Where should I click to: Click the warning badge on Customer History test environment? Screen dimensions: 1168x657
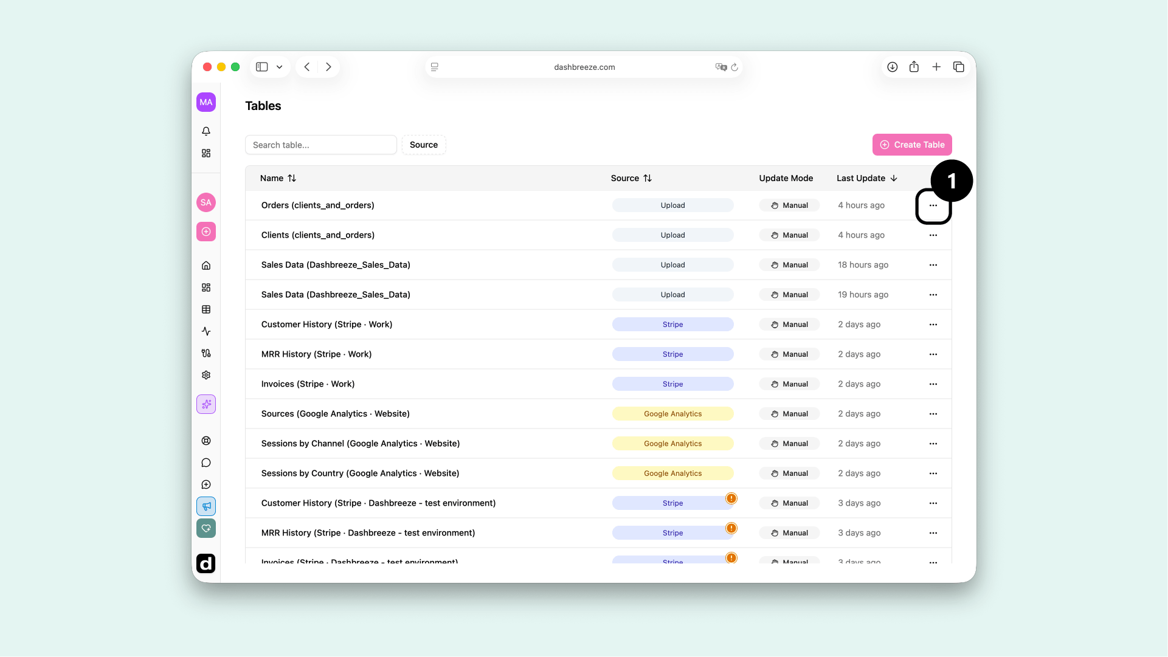[731, 498]
